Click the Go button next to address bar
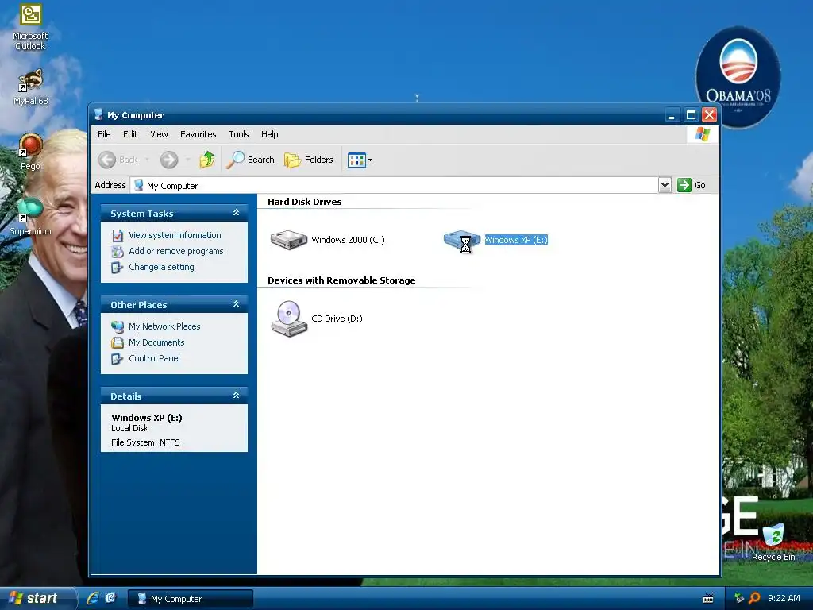Image resolution: width=813 pixels, height=610 pixels. click(x=692, y=185)
